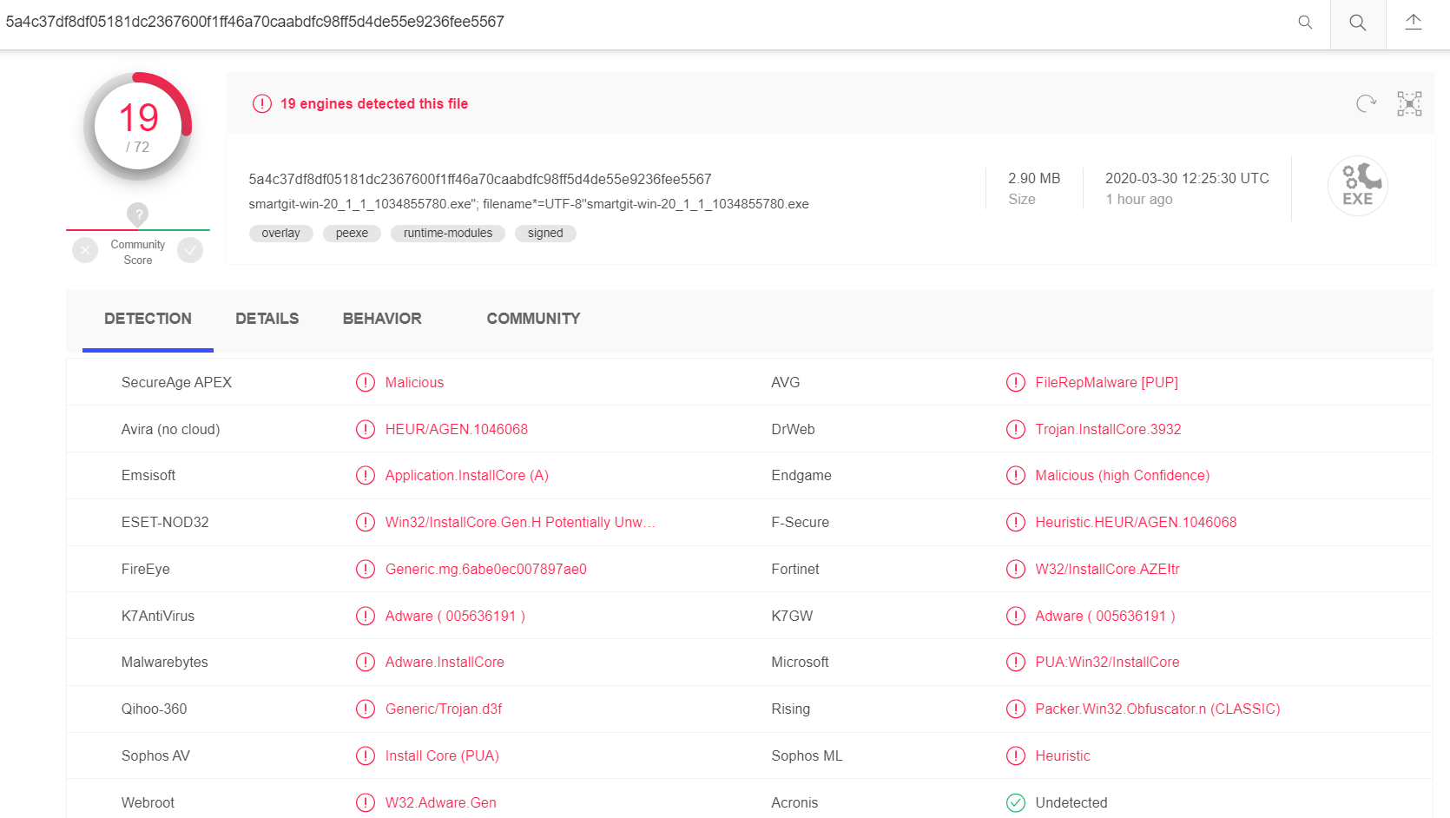Viewport: 1450px width, 818px height.
Task: Click the warning icon for HEUR/AGEN.1046068 (Avira)
Action: (366, 429)
